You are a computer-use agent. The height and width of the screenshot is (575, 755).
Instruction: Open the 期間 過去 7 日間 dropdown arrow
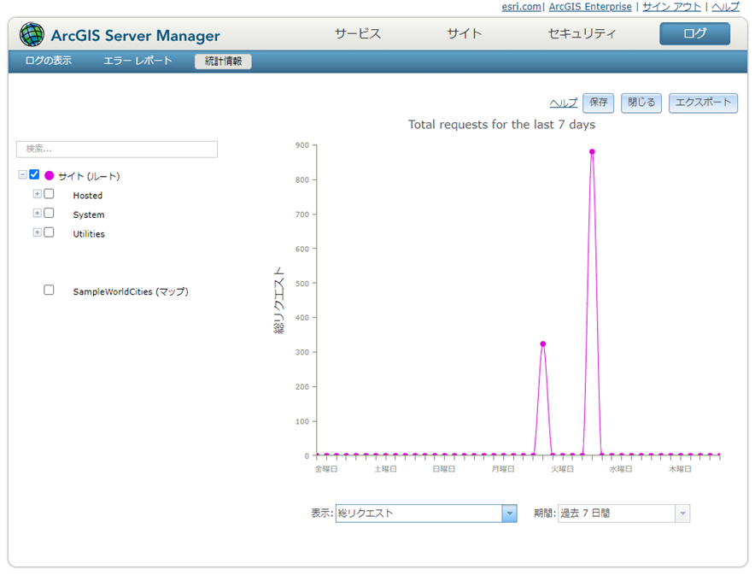pyautogui.click(x=682, y=513)
